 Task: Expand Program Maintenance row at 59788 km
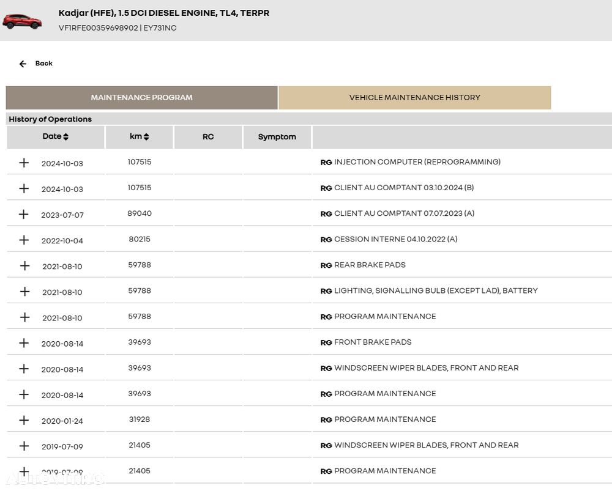24,317
